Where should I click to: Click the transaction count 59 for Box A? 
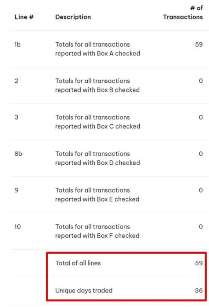(199, 45)
